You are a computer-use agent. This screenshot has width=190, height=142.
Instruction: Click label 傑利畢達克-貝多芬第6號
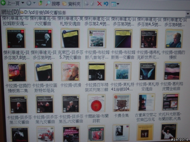pos(175,22)
